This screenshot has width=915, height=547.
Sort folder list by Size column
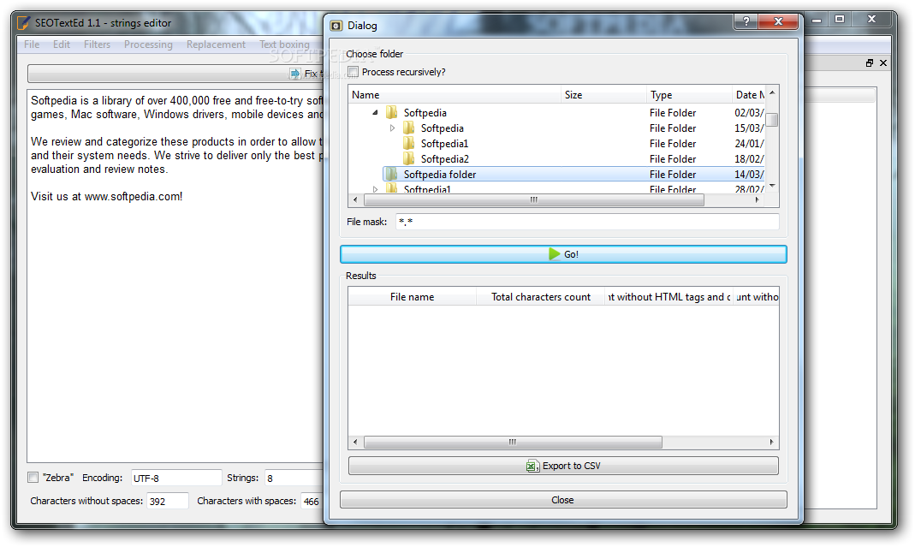[x=604, y=94]
